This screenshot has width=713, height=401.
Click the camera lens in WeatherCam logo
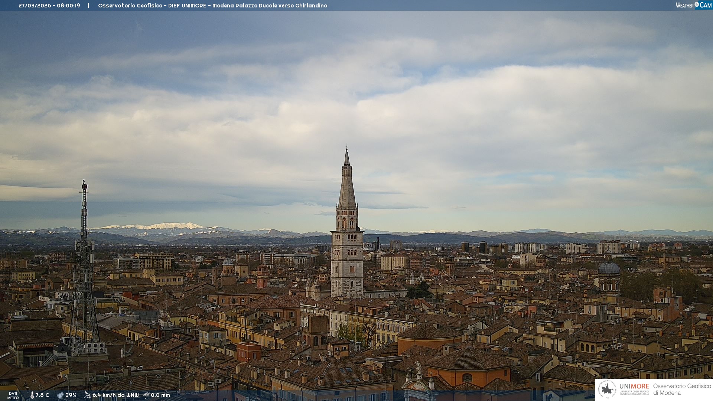[x=697, y=4]
